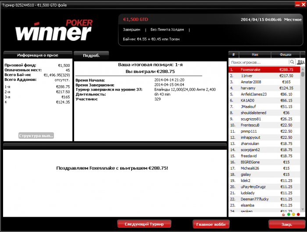Sort player list by Ник column header
307x232 pixels.
(255, 54)
